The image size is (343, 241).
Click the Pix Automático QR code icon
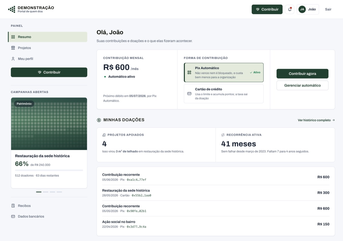coord(189,73)
